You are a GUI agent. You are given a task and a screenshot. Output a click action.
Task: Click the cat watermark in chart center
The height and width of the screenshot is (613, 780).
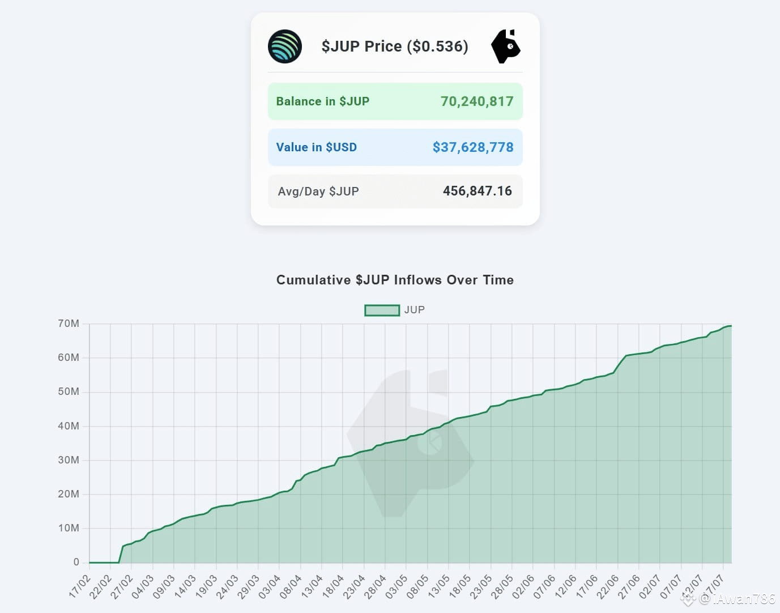[x=410, y=443]
